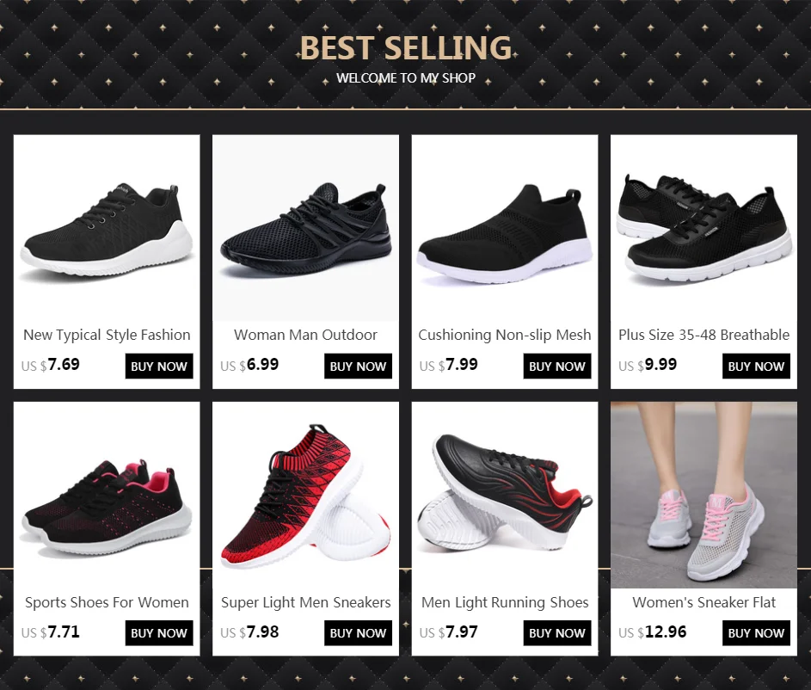Select the Super Light Men Sneakers title

pos(305,602)
